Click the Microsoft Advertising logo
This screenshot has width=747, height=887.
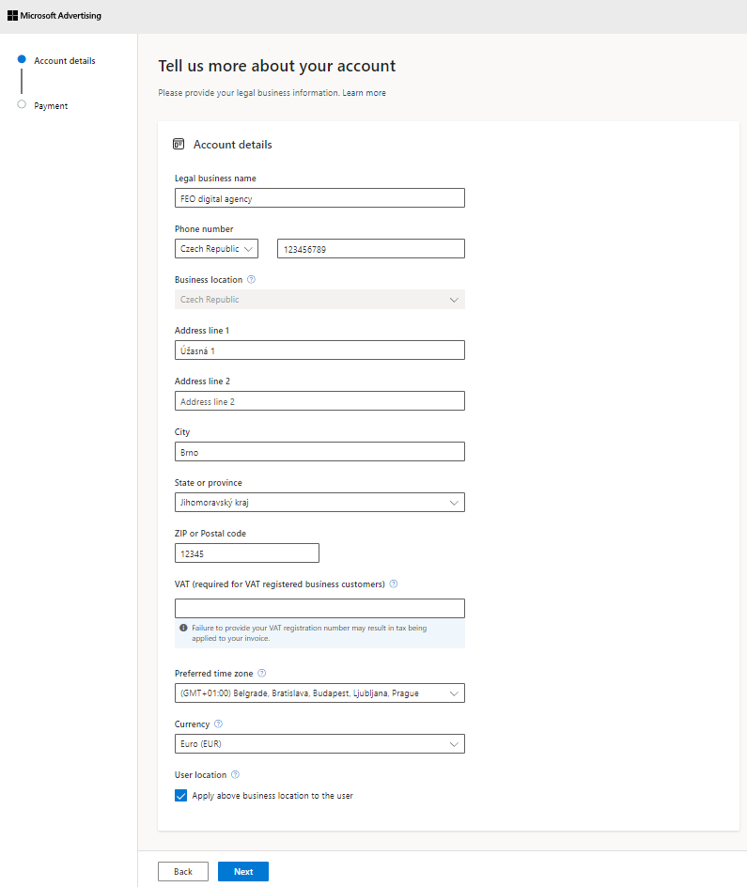54,16
